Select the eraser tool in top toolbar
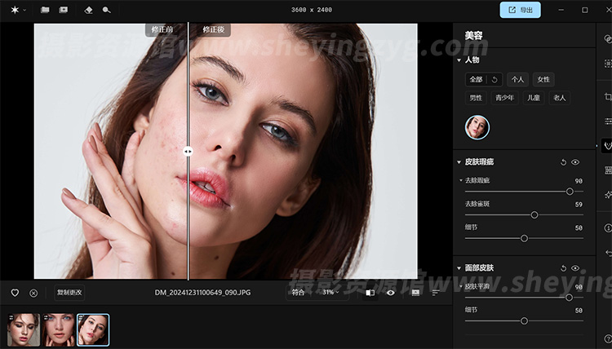 (89, 10)
